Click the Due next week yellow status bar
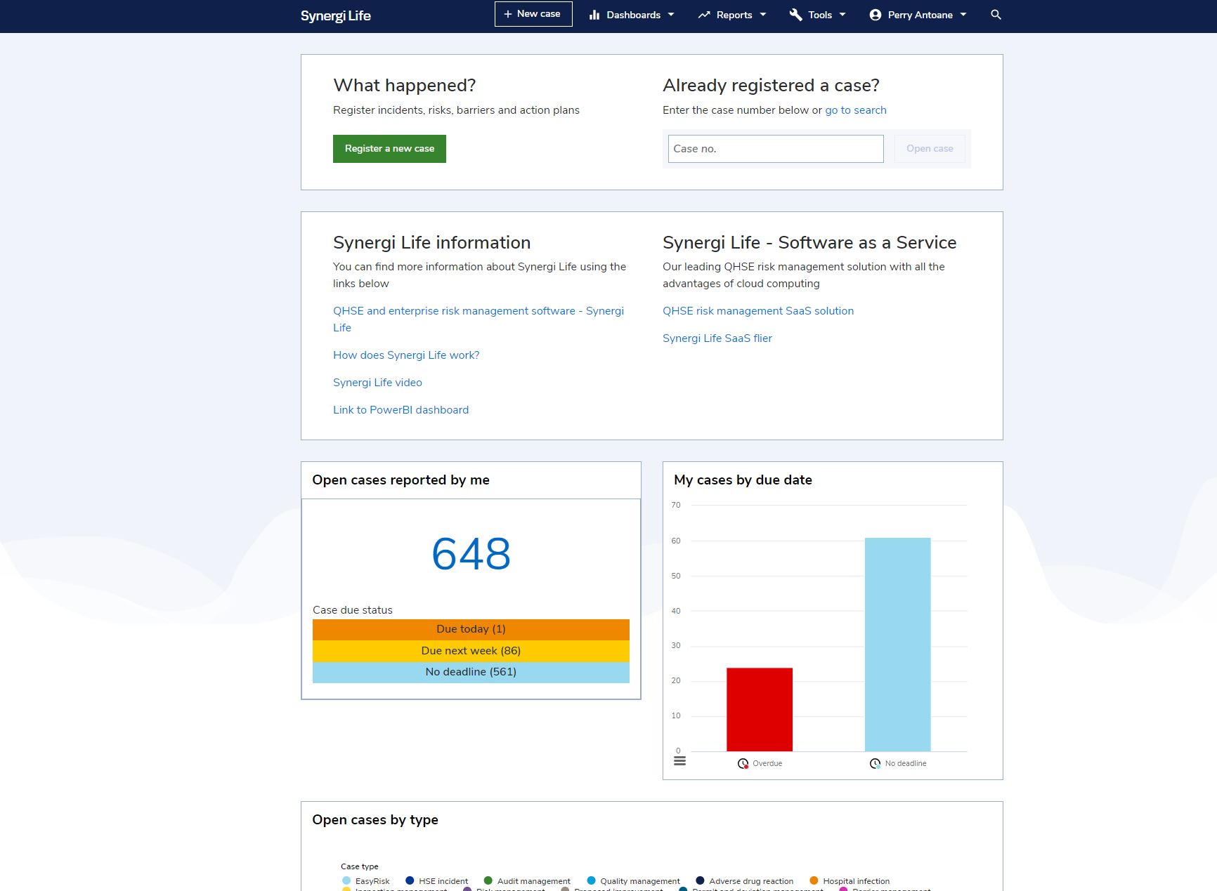Image resolution: width=1217 pixels, height=891 pixels. pyautogui.click(x=470, y=650)
